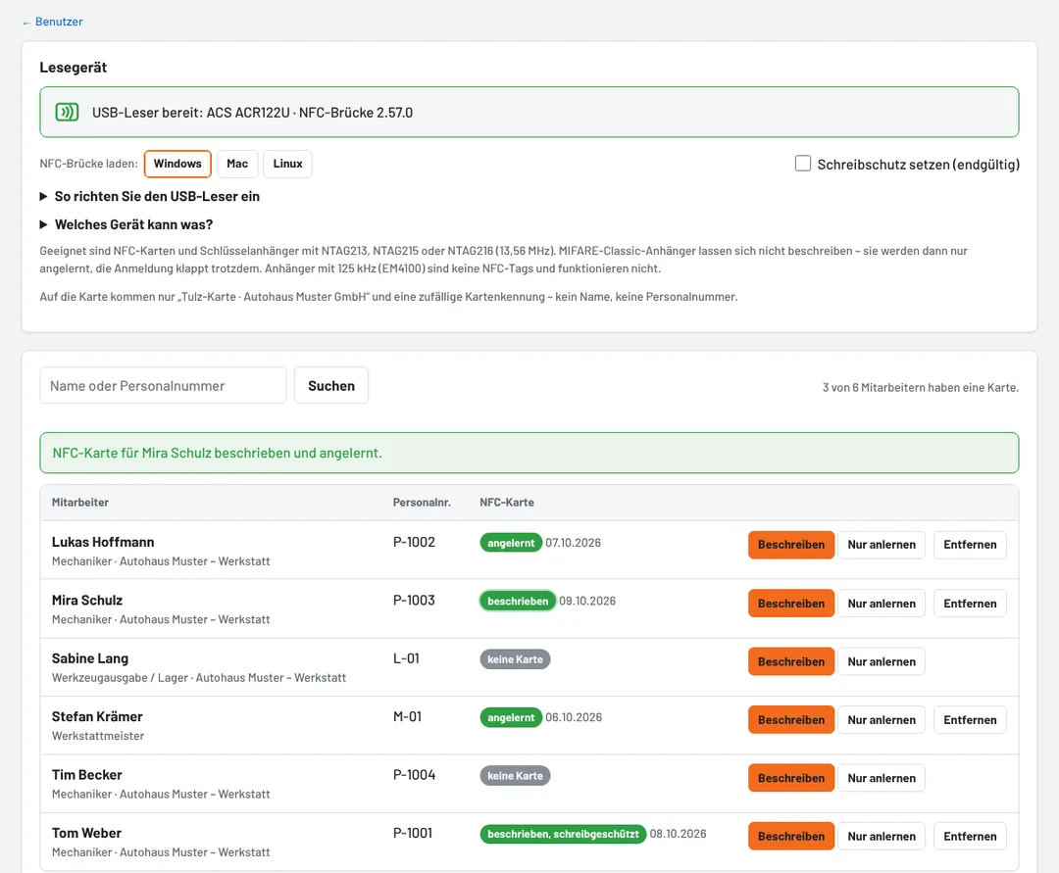Click the Personalnr. column header
Screen dimensions: 1059x873
click(x=422, y=502)
